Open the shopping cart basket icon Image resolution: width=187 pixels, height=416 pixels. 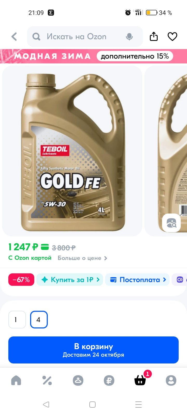pos(140,381)
